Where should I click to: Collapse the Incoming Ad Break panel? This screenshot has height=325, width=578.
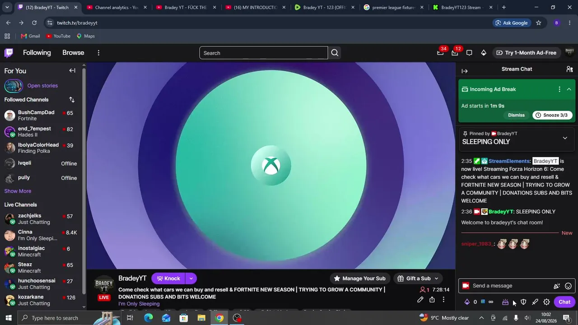tap(569, 89)
